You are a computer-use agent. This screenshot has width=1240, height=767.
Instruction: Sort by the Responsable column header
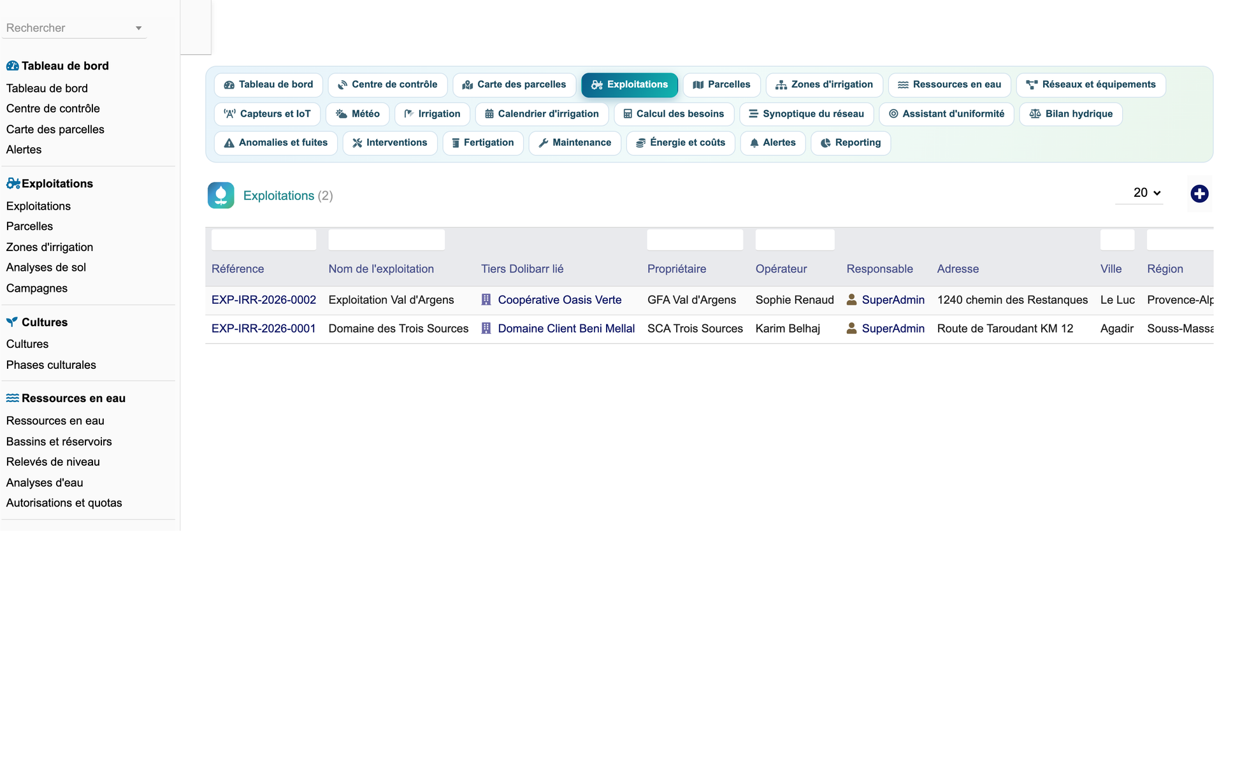879,269
